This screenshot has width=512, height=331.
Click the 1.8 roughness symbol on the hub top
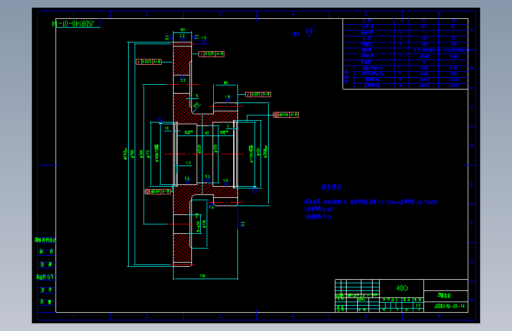coord(227,98)
